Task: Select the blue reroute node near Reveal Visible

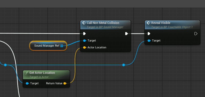Action: [x=124, y=65]
